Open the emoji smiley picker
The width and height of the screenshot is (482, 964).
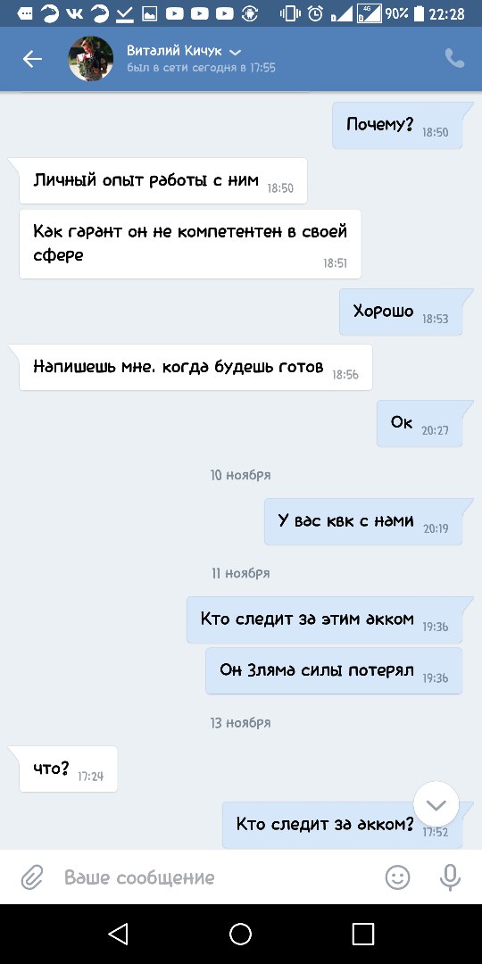click(397, 877)
